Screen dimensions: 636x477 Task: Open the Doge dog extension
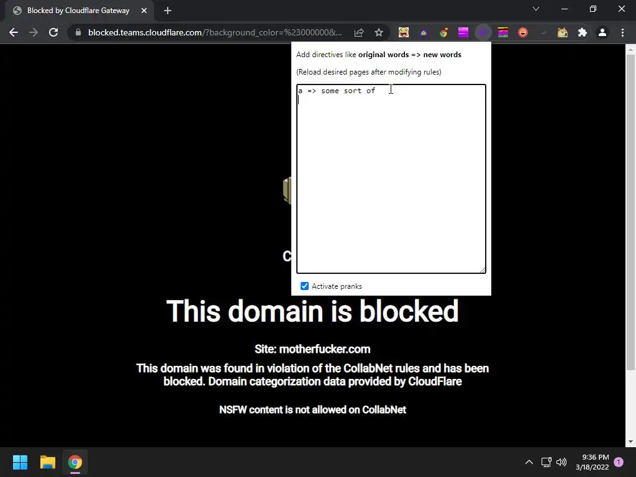[x=563, y=32]
